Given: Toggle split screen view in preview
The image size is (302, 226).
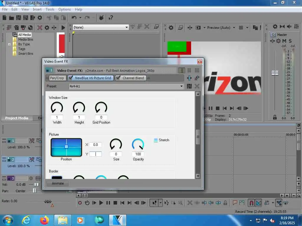Looking at the screenshot, I should pos(198,28).
